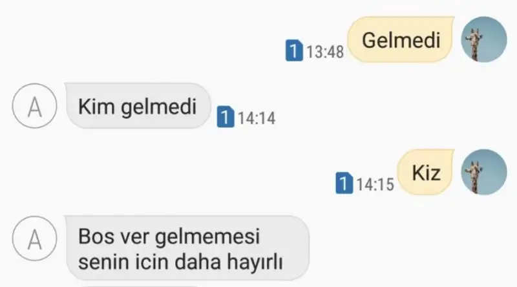Click the SIM 1 icon next to 14:14
The image size is (517, 287).
pos(226,117)
